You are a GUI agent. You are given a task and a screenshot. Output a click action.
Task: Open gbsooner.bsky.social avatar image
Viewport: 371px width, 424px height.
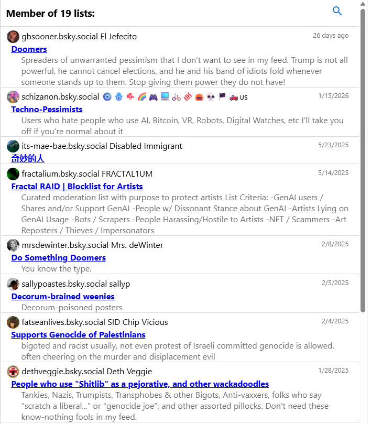tap(13, 37)
